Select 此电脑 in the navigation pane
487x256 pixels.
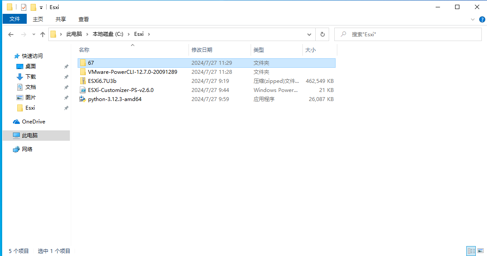point(36,136)
